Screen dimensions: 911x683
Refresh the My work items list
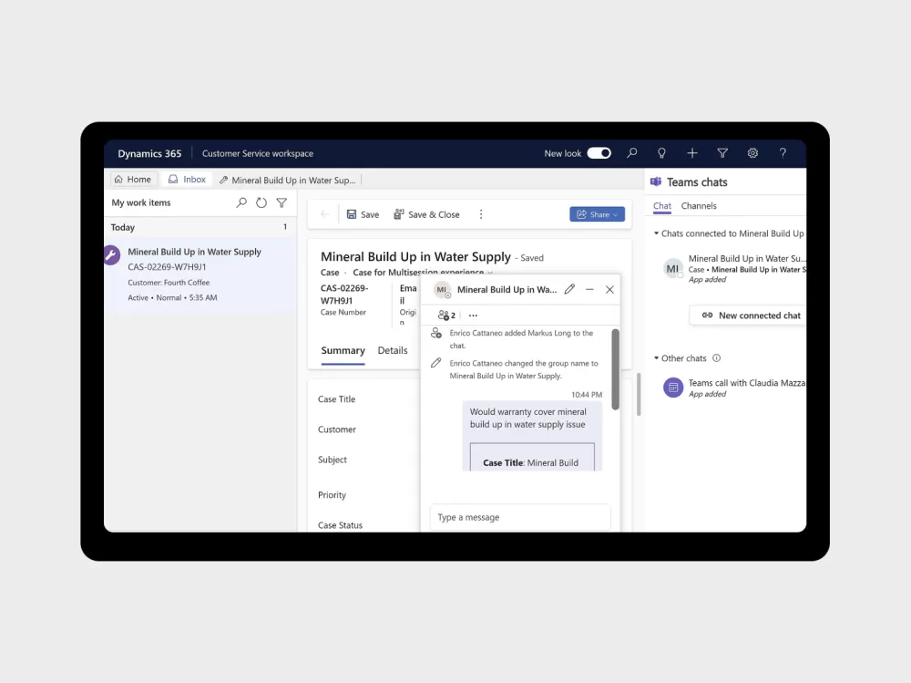pos(261,202)
